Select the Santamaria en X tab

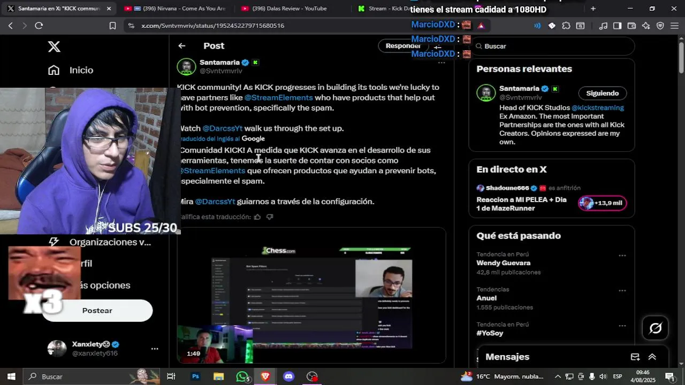[59, 9]
